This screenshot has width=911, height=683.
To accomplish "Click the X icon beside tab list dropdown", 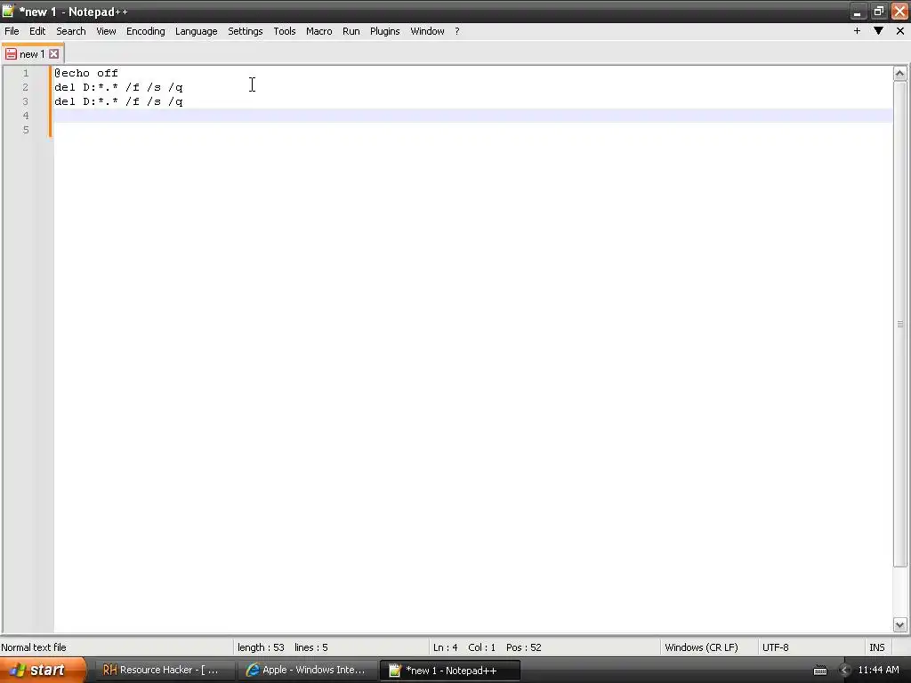I will coord(900,31).
